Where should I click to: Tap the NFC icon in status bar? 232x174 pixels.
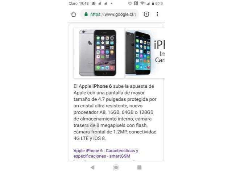click(136, 3)
